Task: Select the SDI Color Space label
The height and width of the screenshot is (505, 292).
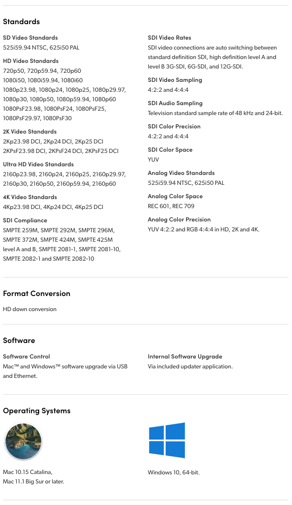Action: coord(170,150)
